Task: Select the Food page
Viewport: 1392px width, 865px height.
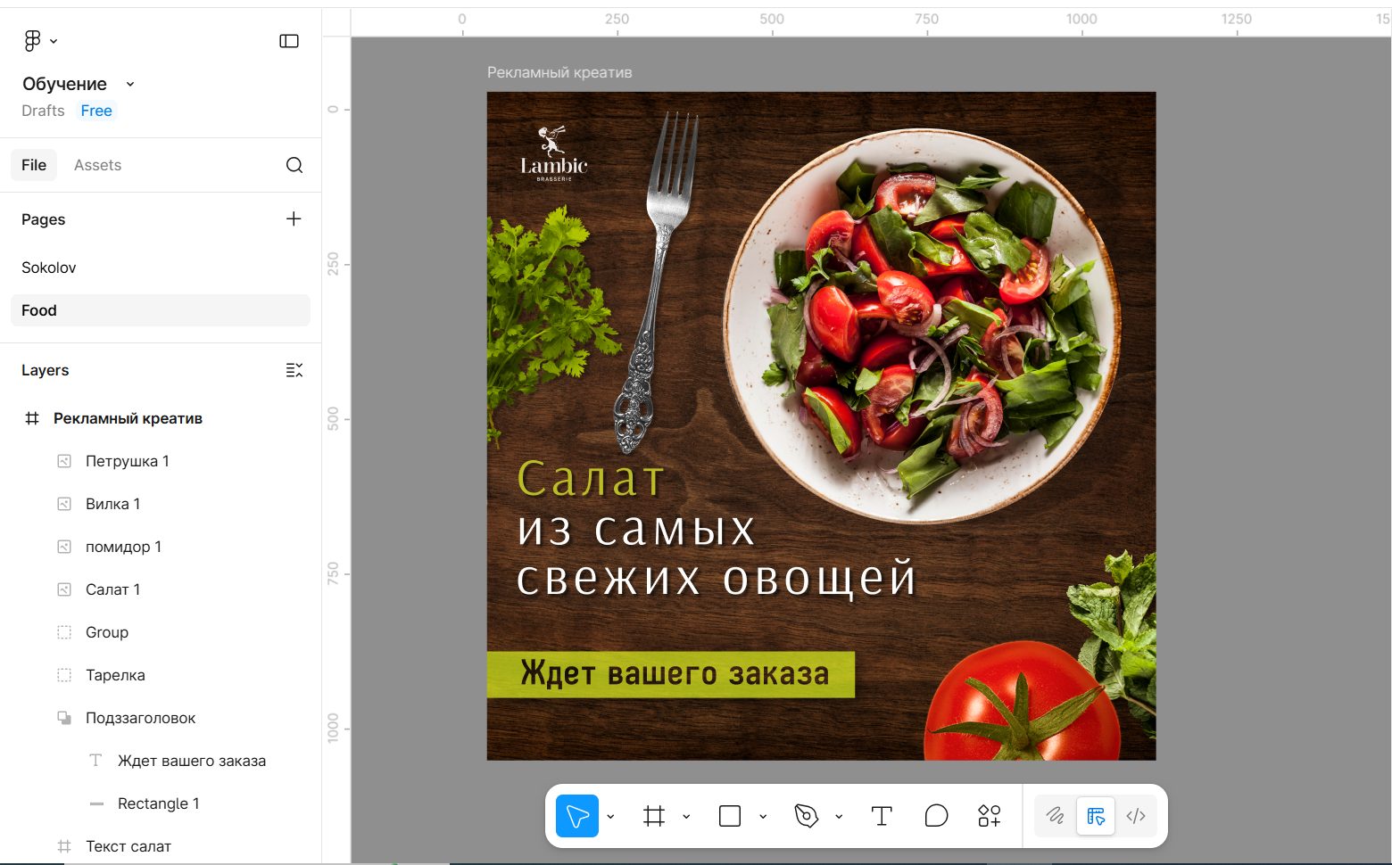Action: click(161, 310)
